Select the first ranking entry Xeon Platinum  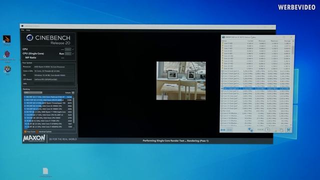coord(48,97)
